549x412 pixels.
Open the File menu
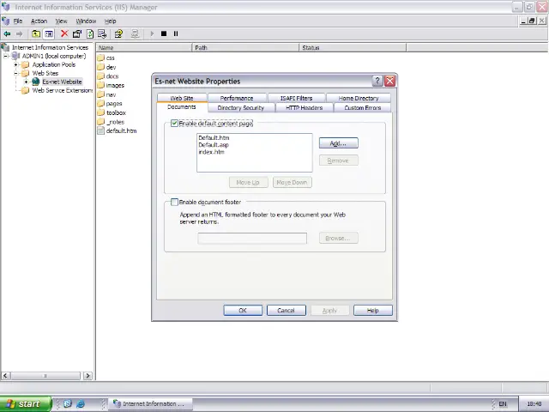(18, 21)
